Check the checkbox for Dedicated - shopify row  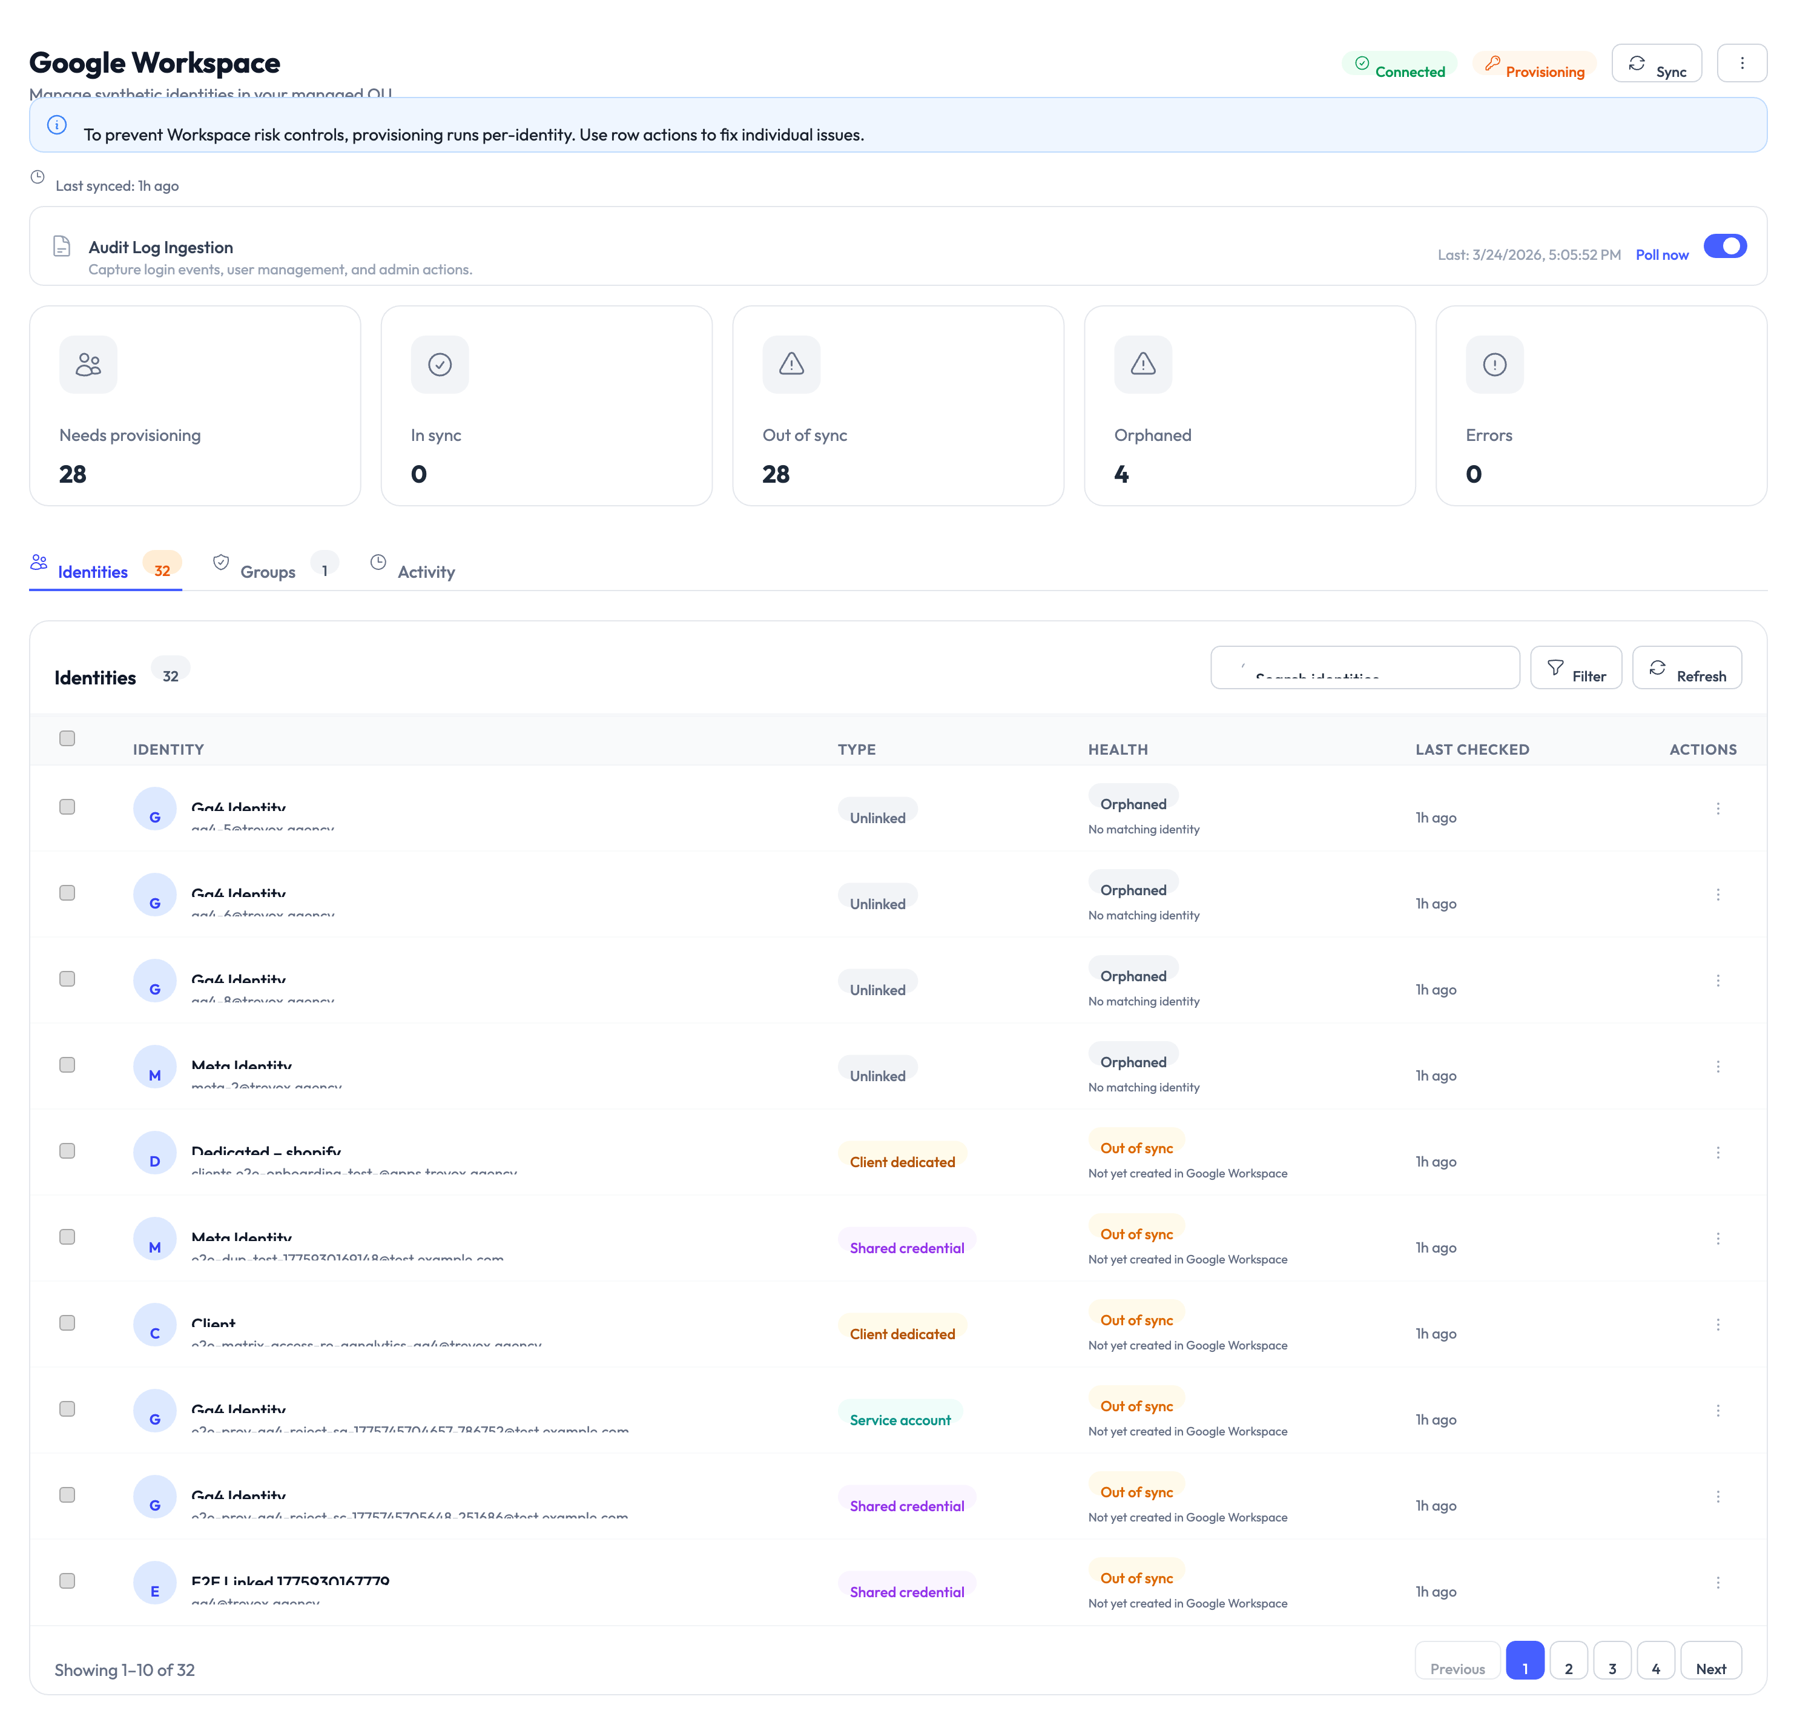(67, 1151)
